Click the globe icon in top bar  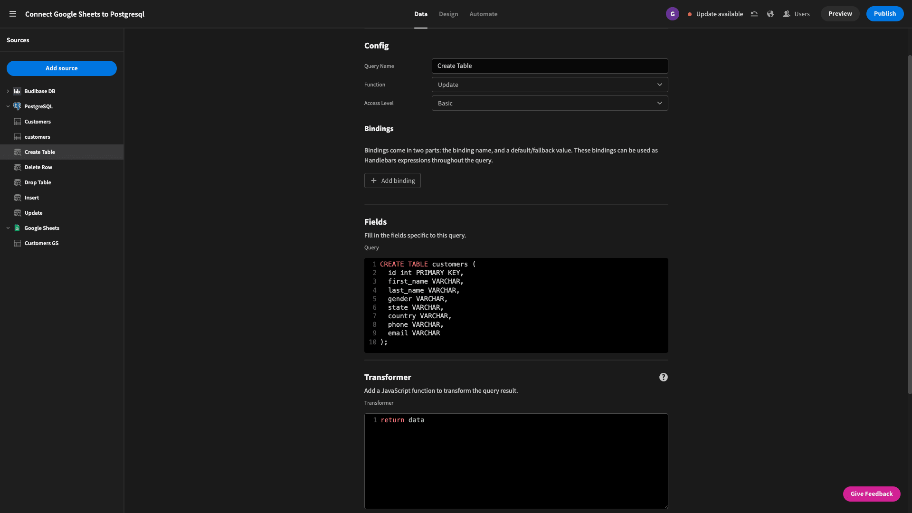(770, 14)
